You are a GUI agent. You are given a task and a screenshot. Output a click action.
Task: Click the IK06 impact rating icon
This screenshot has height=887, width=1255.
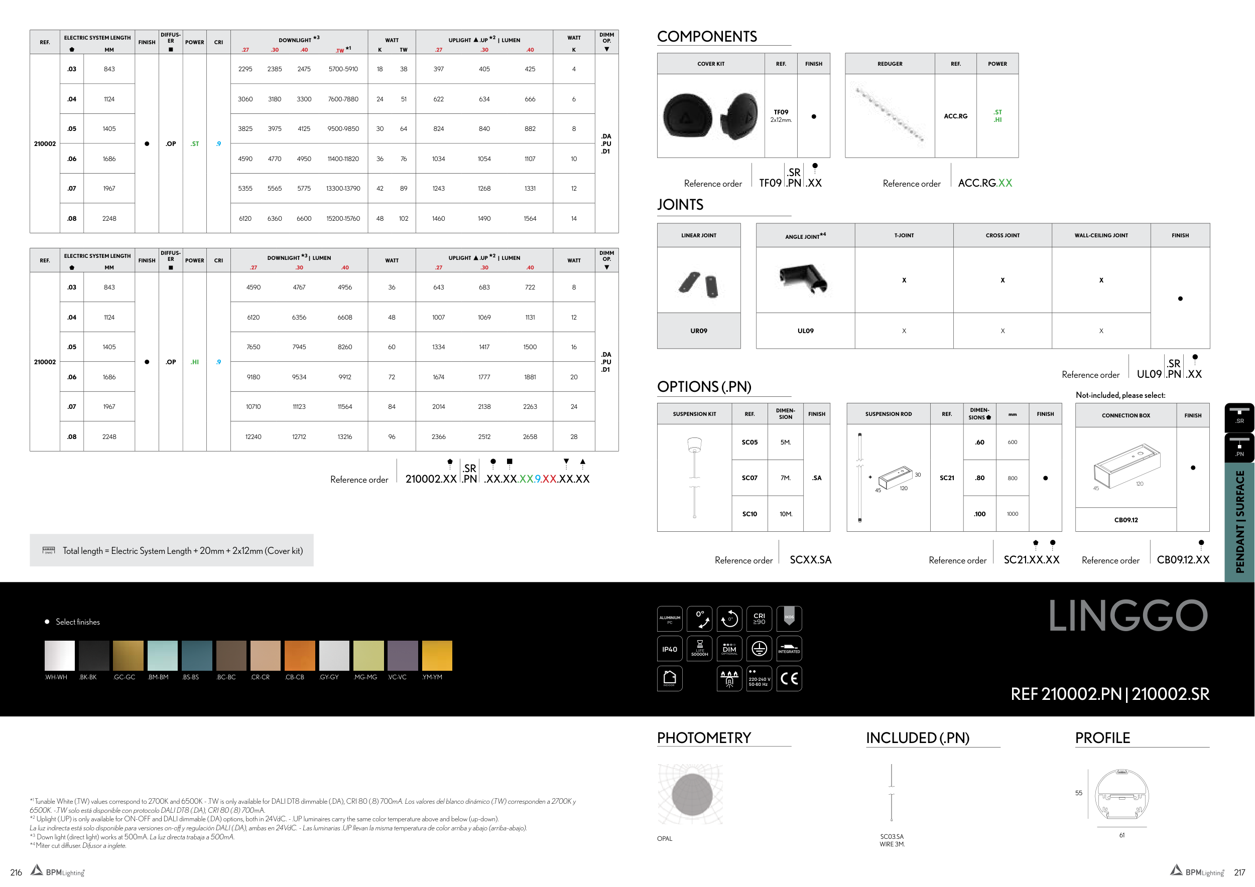[x=789, y=619]
